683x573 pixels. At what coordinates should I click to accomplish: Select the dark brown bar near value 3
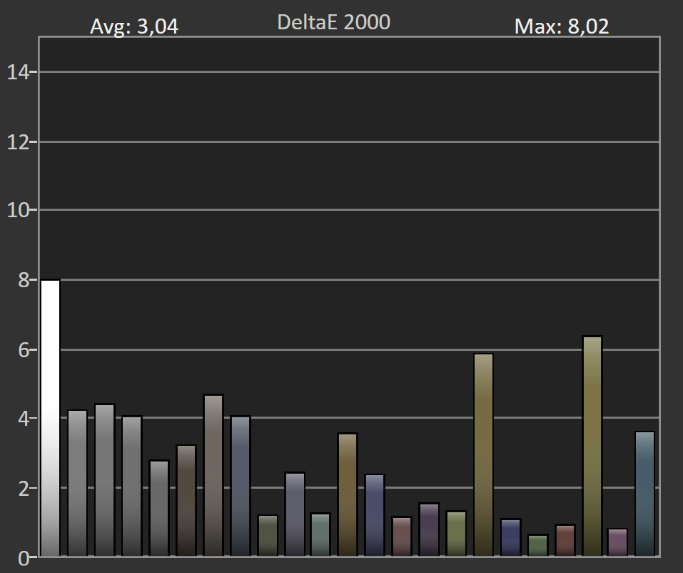click(x=186, y=500)
